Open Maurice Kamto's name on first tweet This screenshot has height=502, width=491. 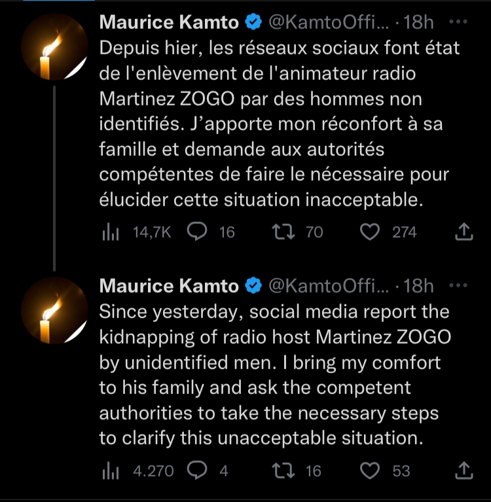[169, 22]
